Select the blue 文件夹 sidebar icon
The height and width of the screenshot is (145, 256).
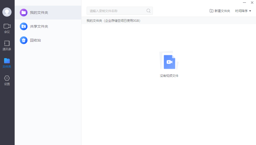click(7, 61)
